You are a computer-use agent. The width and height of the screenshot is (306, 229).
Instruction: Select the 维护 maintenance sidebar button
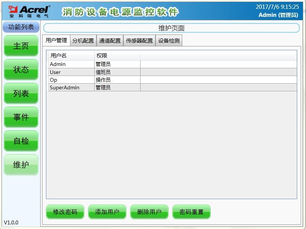pyautogui.click(x=21, y=165)
